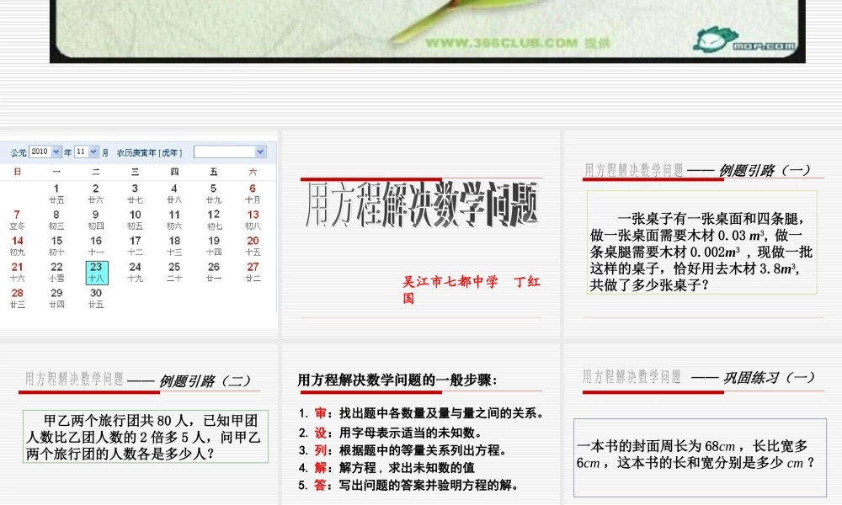Select November 2 in the calendar
The height and width of the screenshot is (505, 842).
pyautogui.click(x=96, y=194)
